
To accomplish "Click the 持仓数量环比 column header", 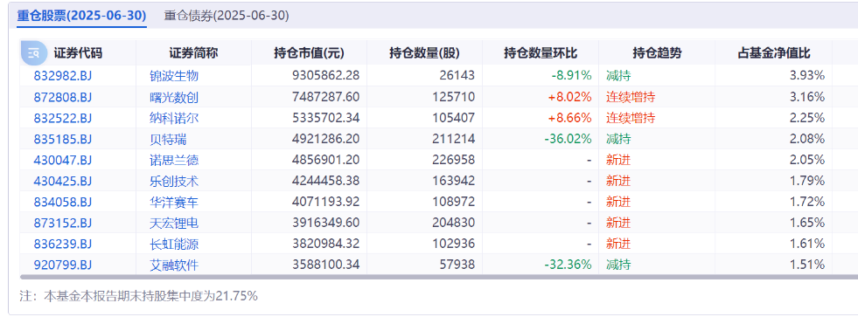I will 541,53.
